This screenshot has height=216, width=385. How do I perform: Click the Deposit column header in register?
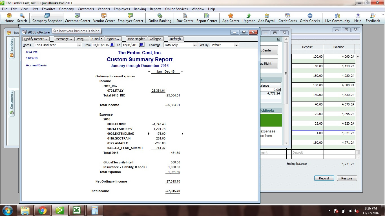click(x=307, y=47)
